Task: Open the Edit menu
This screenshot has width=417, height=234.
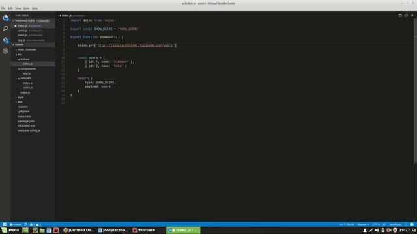Action: click(x=10, y=8)
